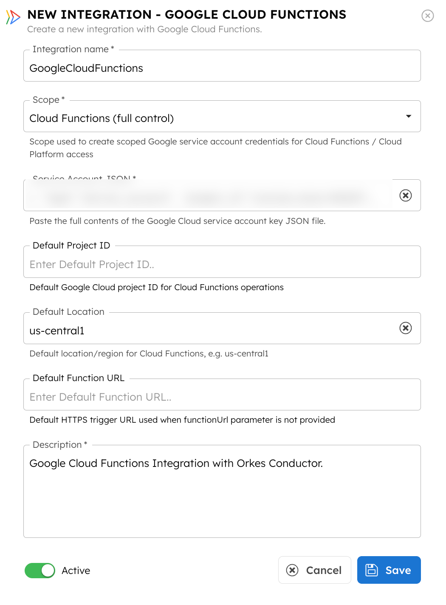Click the 'Scope used to create scoped' helper text
This screenshot has height=605, width=446.
point(215,148)
